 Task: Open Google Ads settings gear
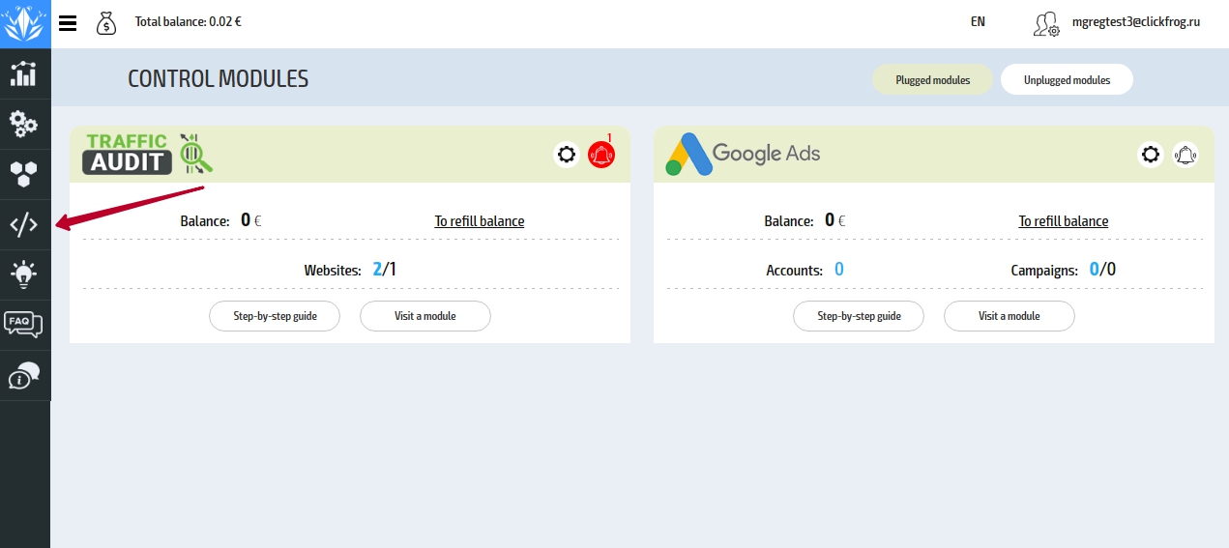tap(1151, 154)
